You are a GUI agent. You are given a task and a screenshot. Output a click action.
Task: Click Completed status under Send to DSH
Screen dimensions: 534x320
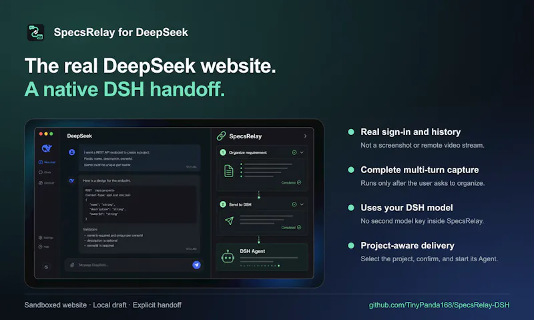(291, 227)
